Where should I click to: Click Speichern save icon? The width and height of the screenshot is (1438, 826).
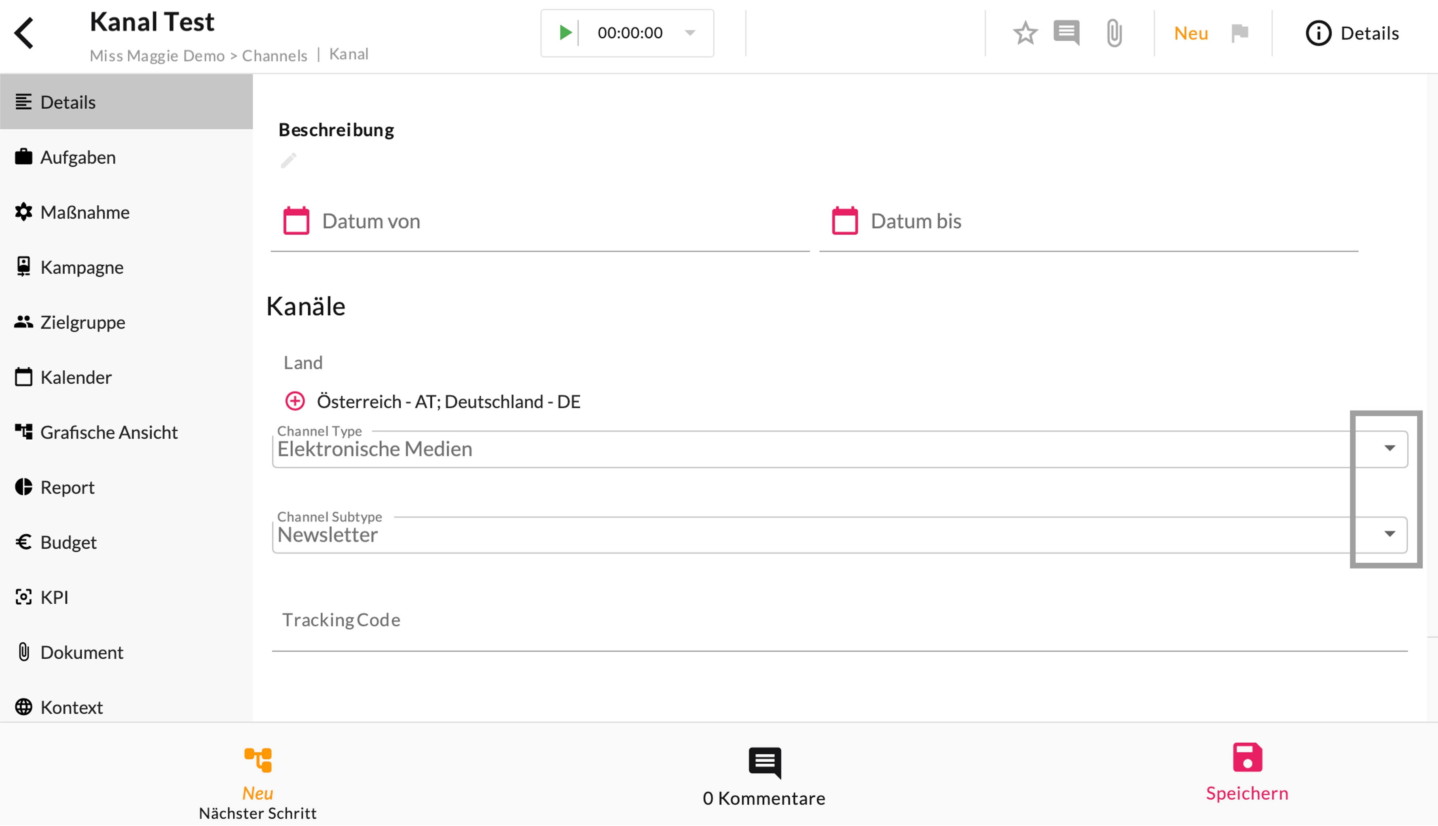(1247, 758)
